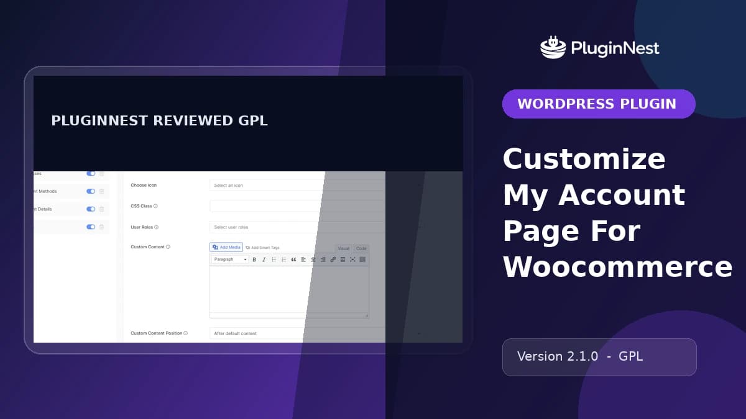Insert a numbered list in editor

(x=284, y=259)
